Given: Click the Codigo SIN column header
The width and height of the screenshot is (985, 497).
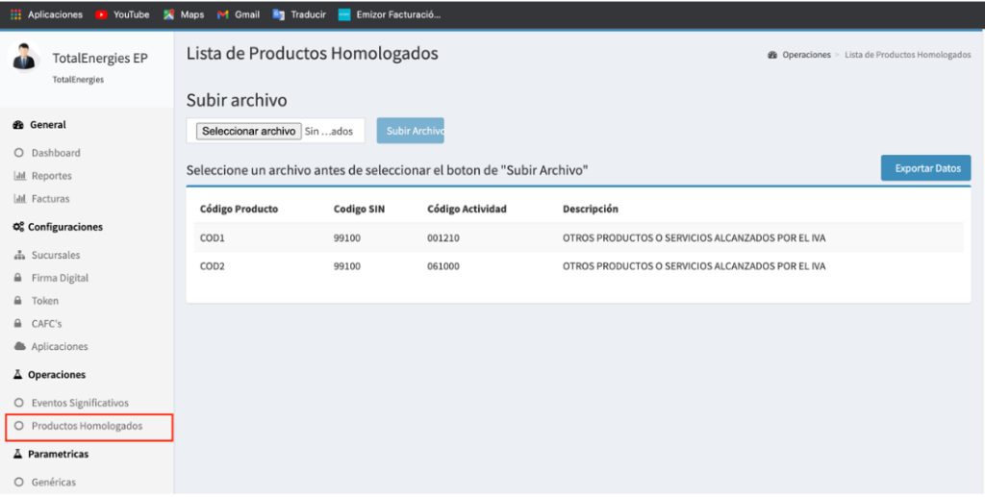Looking at the screenshot, I should click(x=360, y=209).
